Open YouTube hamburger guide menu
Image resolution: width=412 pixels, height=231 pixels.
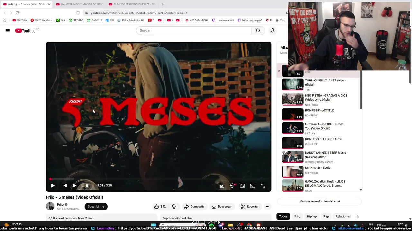[x=8, y=30]
